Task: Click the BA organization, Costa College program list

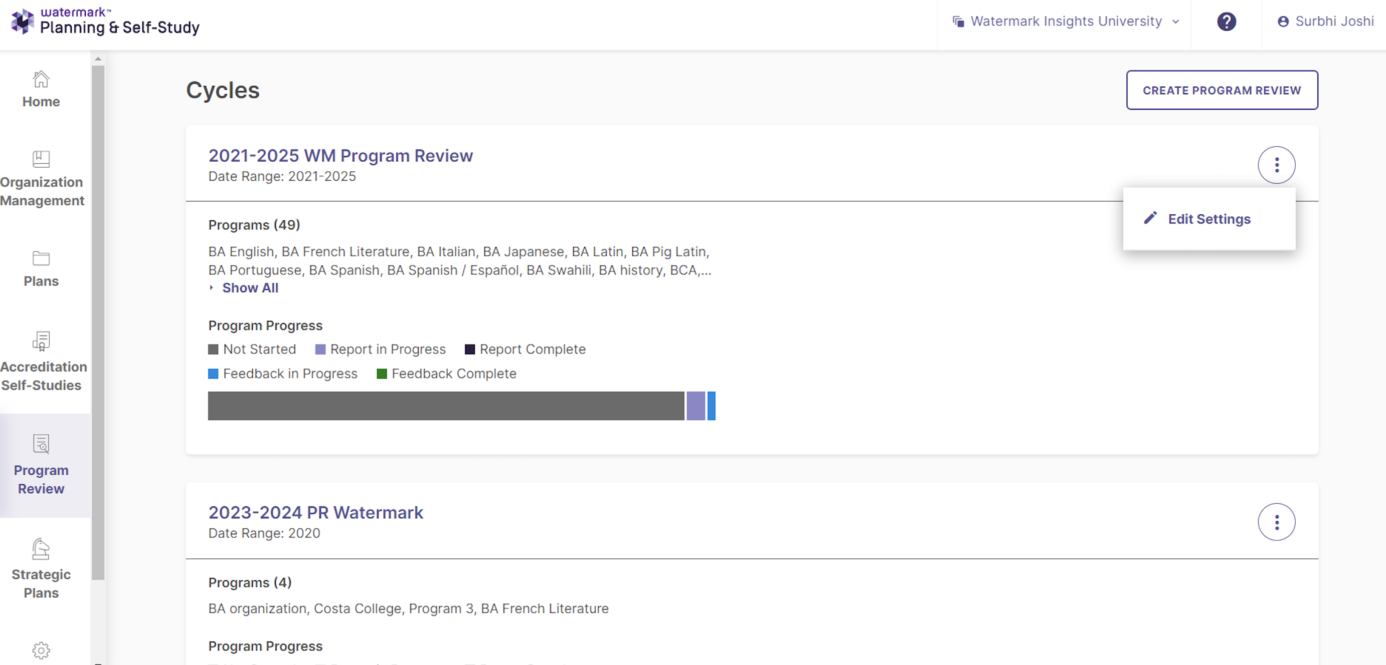Action: [x=408, y=608]
